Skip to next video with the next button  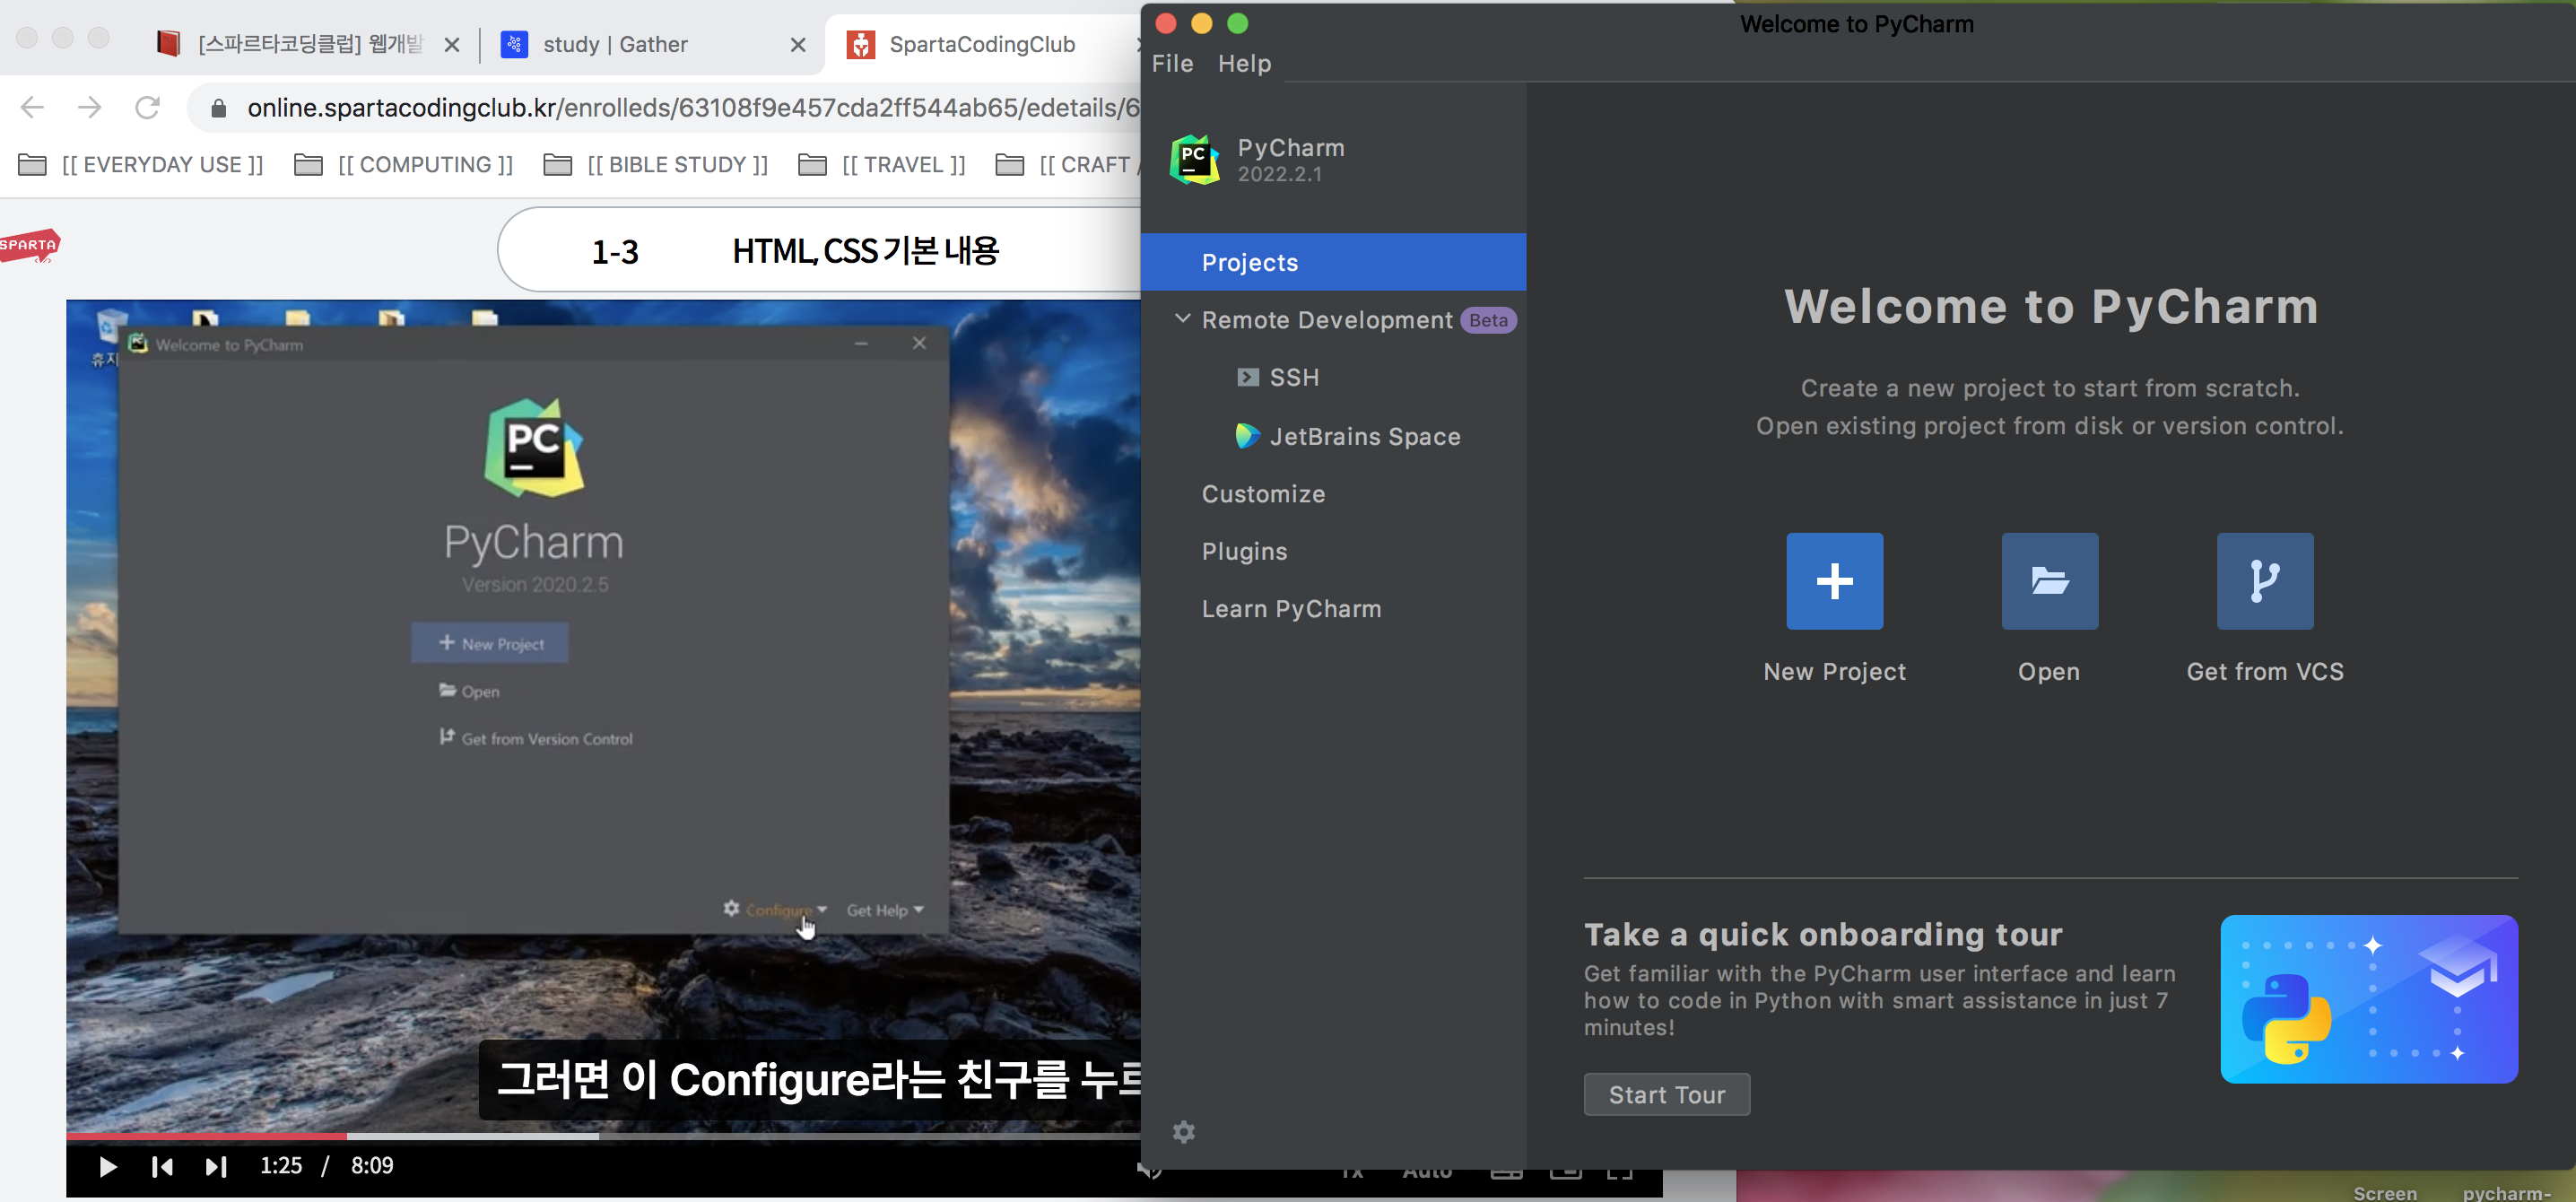click(215, 1166)
